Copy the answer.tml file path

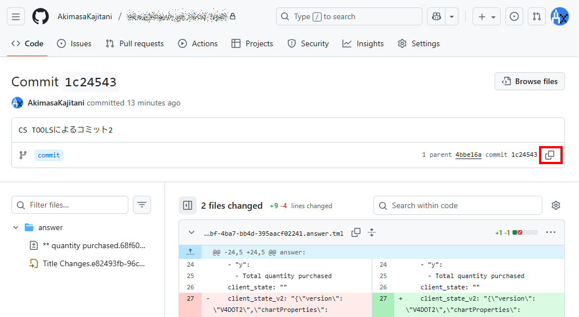[356, 232]
